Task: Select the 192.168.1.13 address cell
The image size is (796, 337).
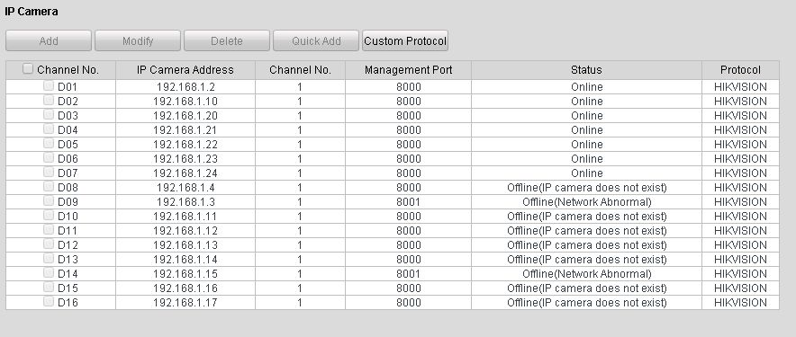Action: (x=185, y=245)
